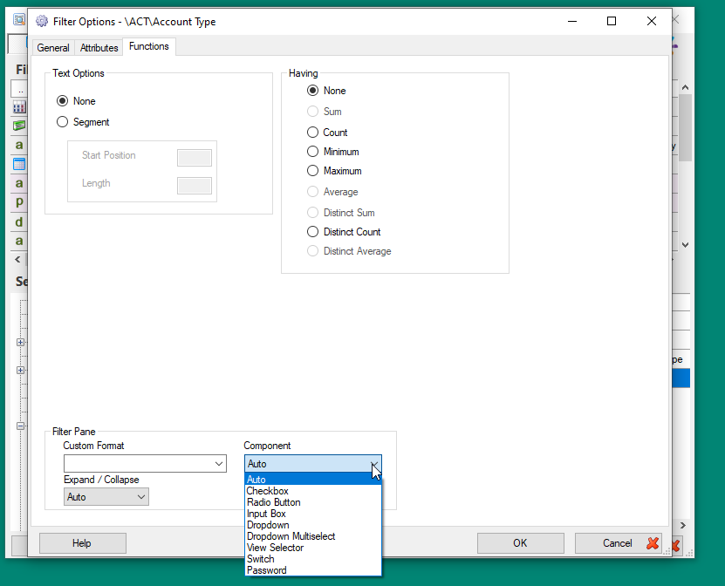Click the green ledger icon in background list

click(19, 126)
